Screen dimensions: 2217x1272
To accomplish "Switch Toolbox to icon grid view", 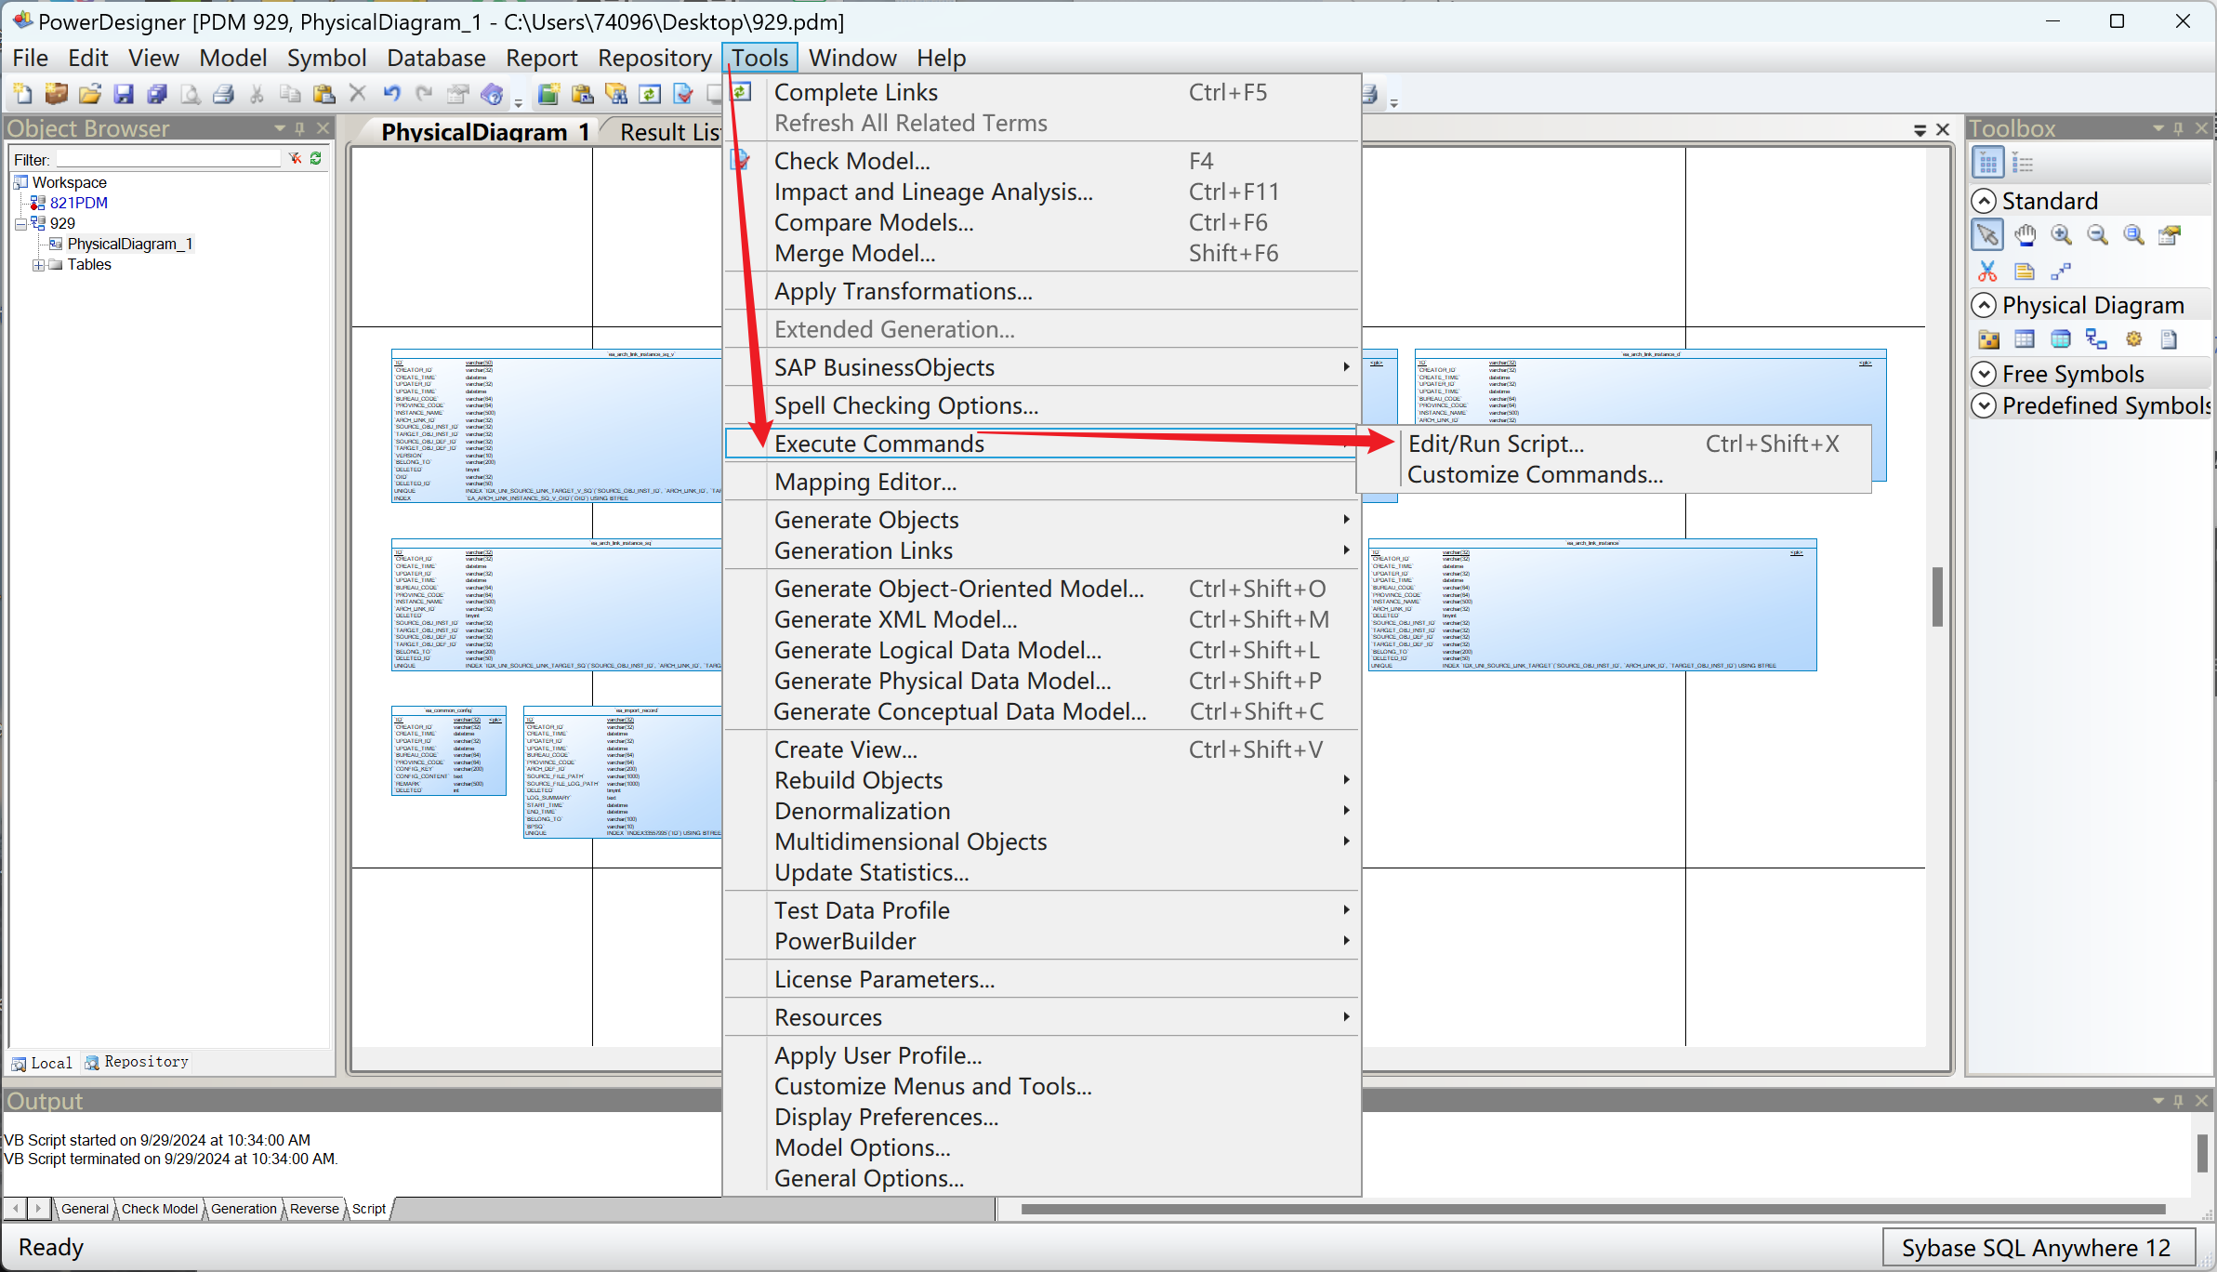I will click(x=1987, y=164).
